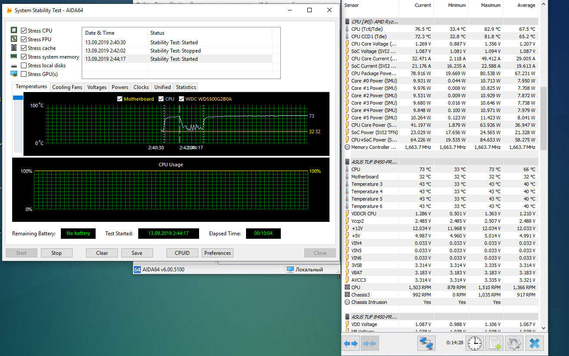
Task: Click the expand columns arrows icon in HWiNFO
Action: [351, 343]
